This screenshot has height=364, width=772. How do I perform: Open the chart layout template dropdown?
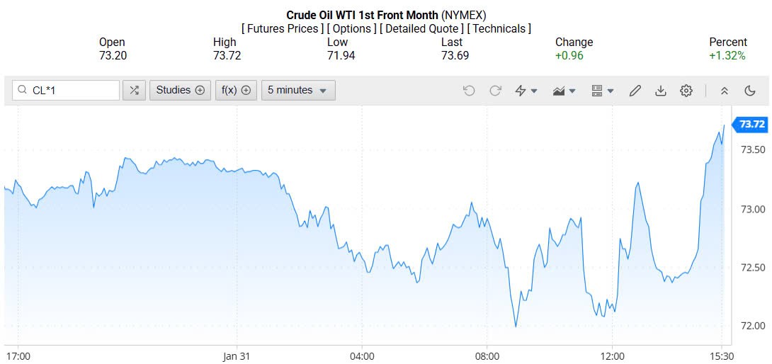click(603, 91)
